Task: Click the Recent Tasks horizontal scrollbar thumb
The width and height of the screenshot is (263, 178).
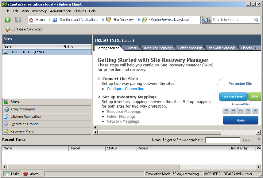Action: 94,167
